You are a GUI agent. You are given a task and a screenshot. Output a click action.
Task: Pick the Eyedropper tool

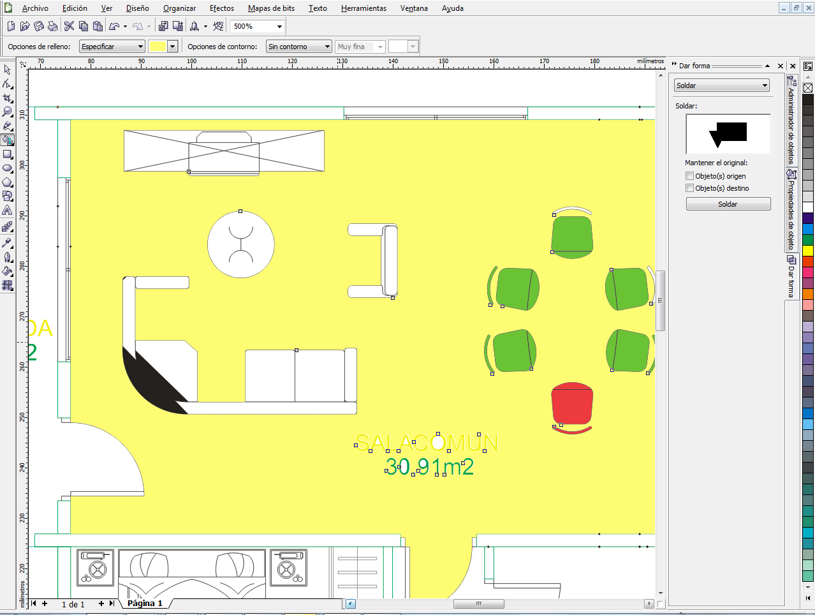pyautogui.click(x=8, y=242)
